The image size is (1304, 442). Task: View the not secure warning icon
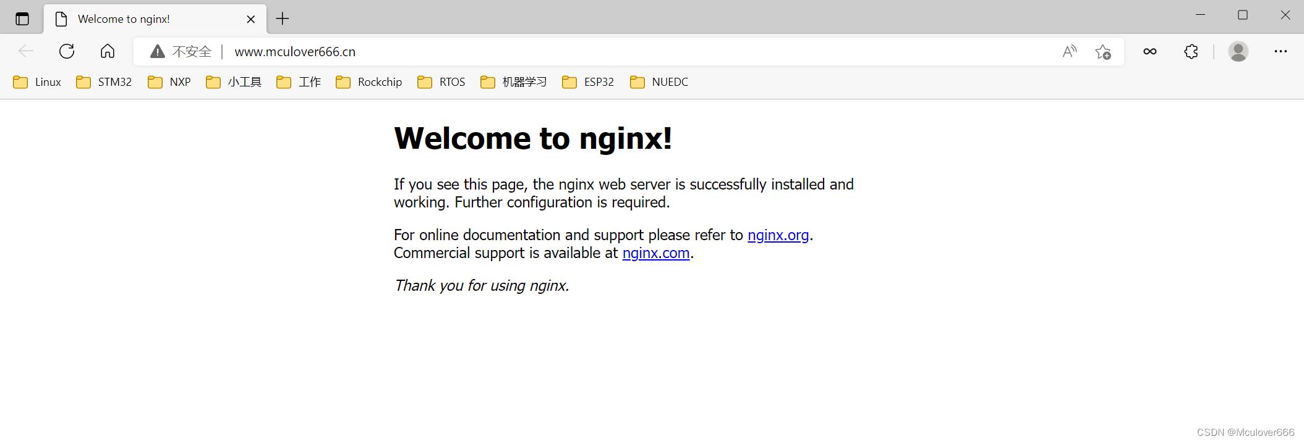(158, 51)
